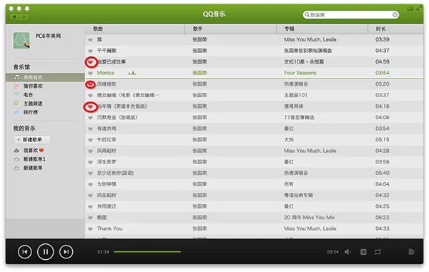
Task: Go to the previous track
Action: [24, 252]
